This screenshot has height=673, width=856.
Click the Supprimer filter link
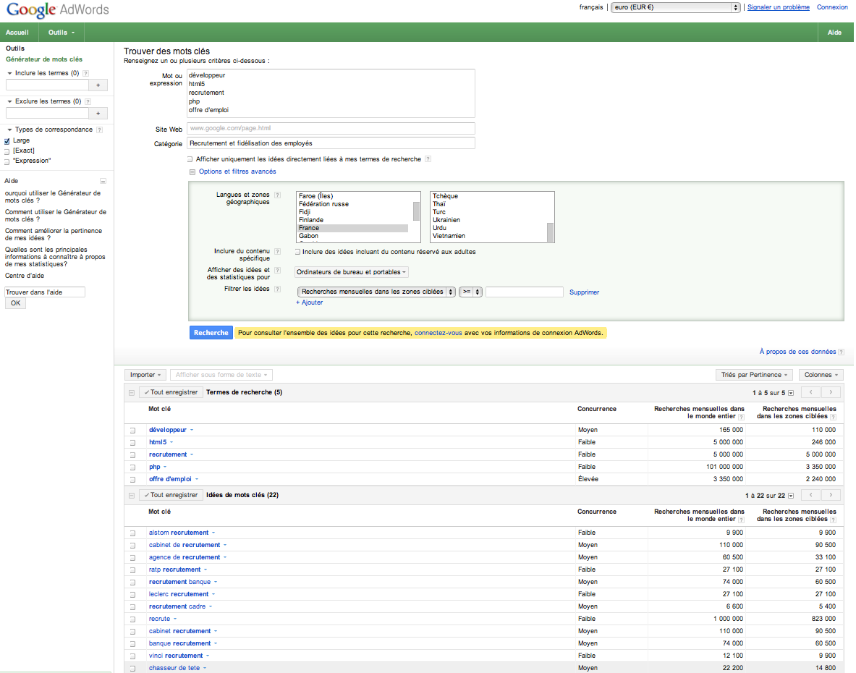coord(584,292)
